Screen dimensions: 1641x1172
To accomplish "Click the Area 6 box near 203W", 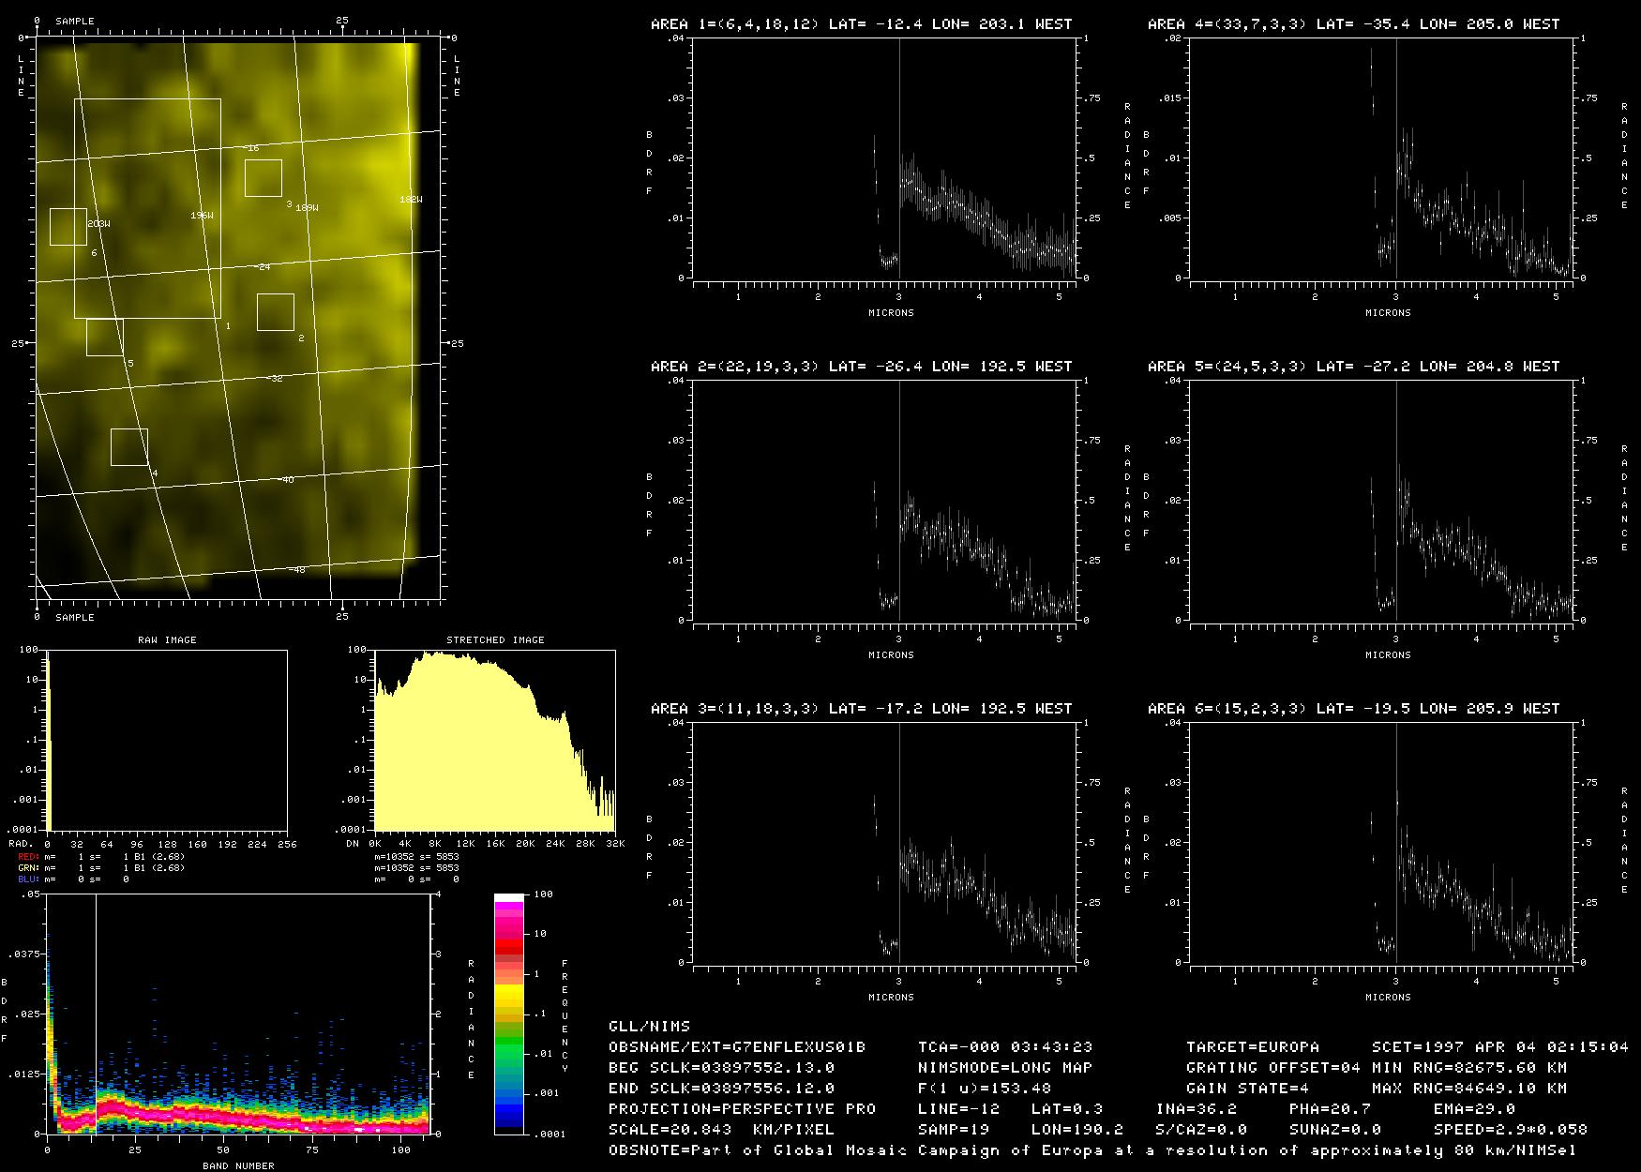I will (x=68, y=227).
